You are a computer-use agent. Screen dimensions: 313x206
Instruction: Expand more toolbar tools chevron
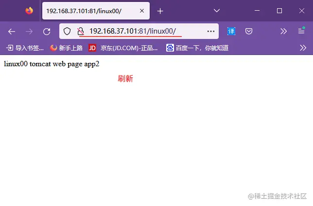pos(283,31)
